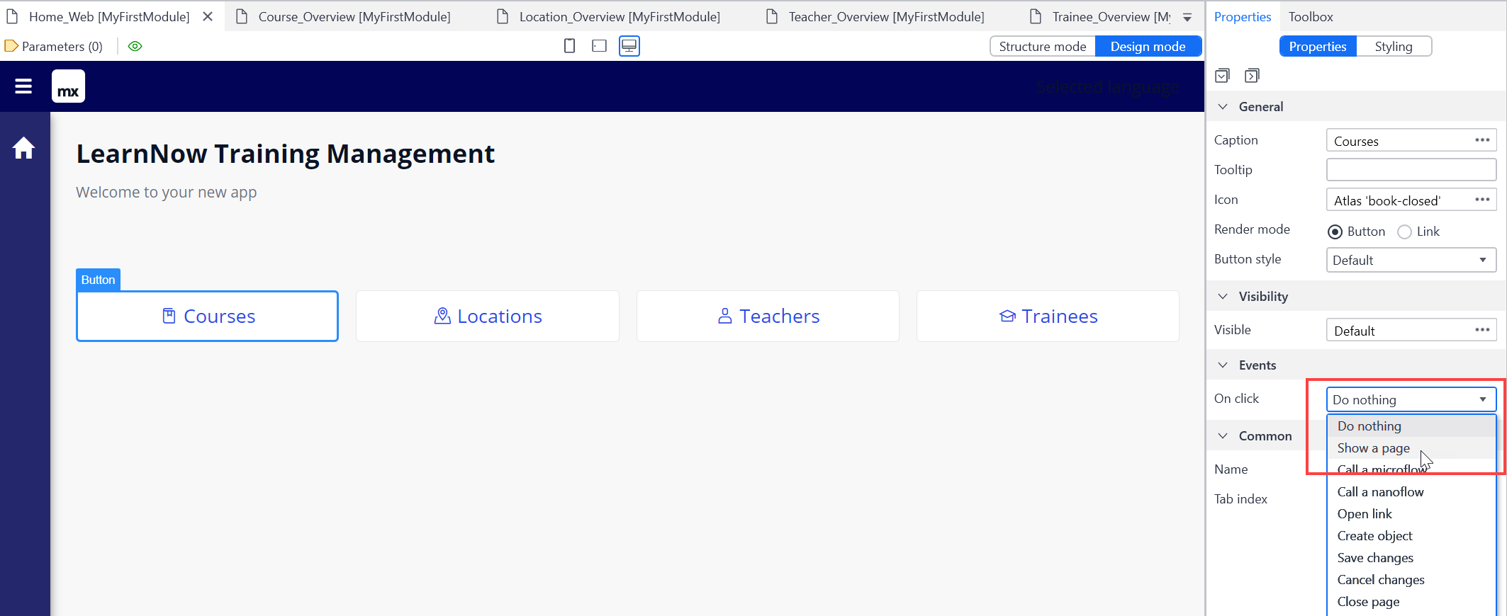The image size is (1507, 616).
Task: Open the hamburger menu icon
Action: pos(23,86)
